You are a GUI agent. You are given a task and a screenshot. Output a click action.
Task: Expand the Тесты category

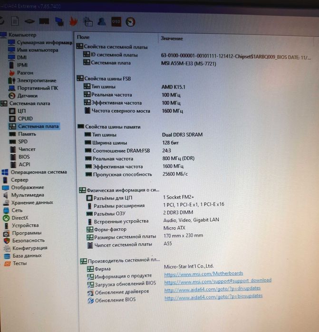coord(20,263)
